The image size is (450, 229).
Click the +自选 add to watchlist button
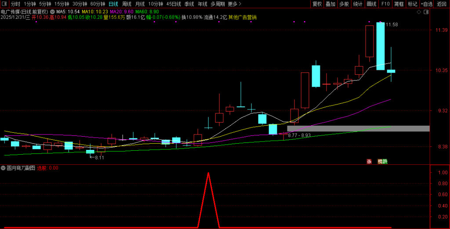click(426, 4)
